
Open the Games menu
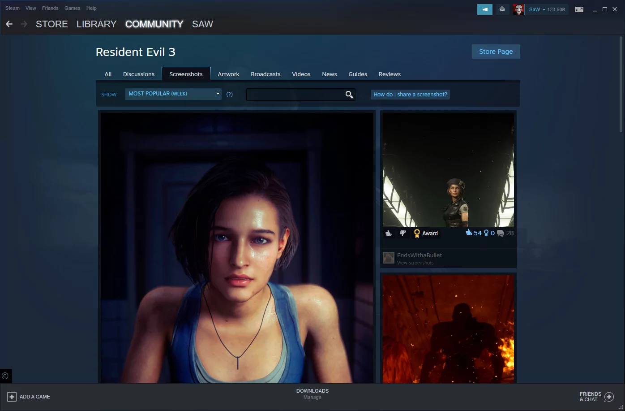[x=72, y=8]
